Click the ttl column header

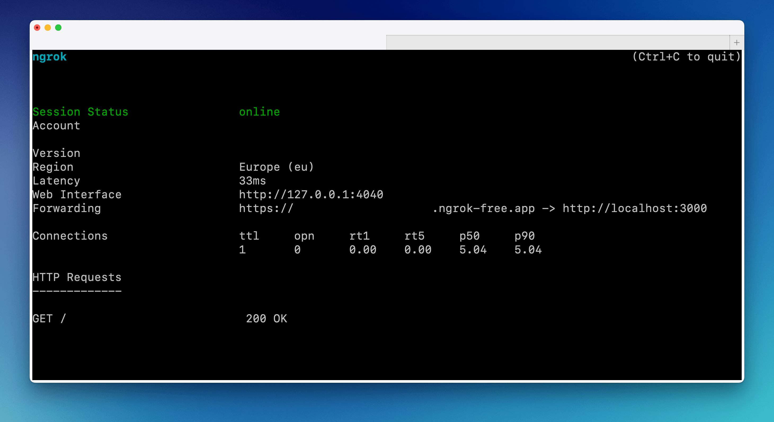(x=249, y=236)
